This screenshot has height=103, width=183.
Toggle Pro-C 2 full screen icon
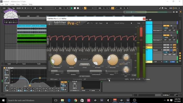pos(144,23)
